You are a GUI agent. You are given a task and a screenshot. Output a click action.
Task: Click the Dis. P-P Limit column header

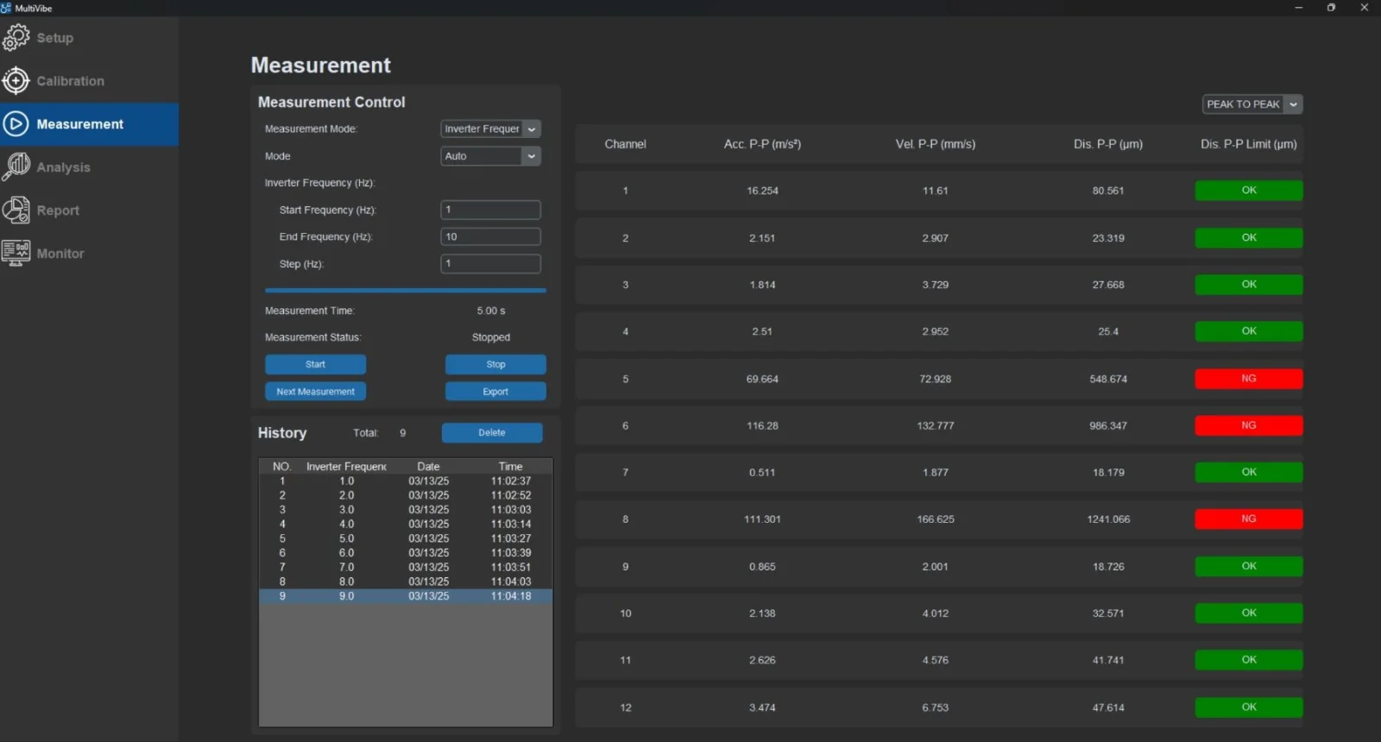1248,144
